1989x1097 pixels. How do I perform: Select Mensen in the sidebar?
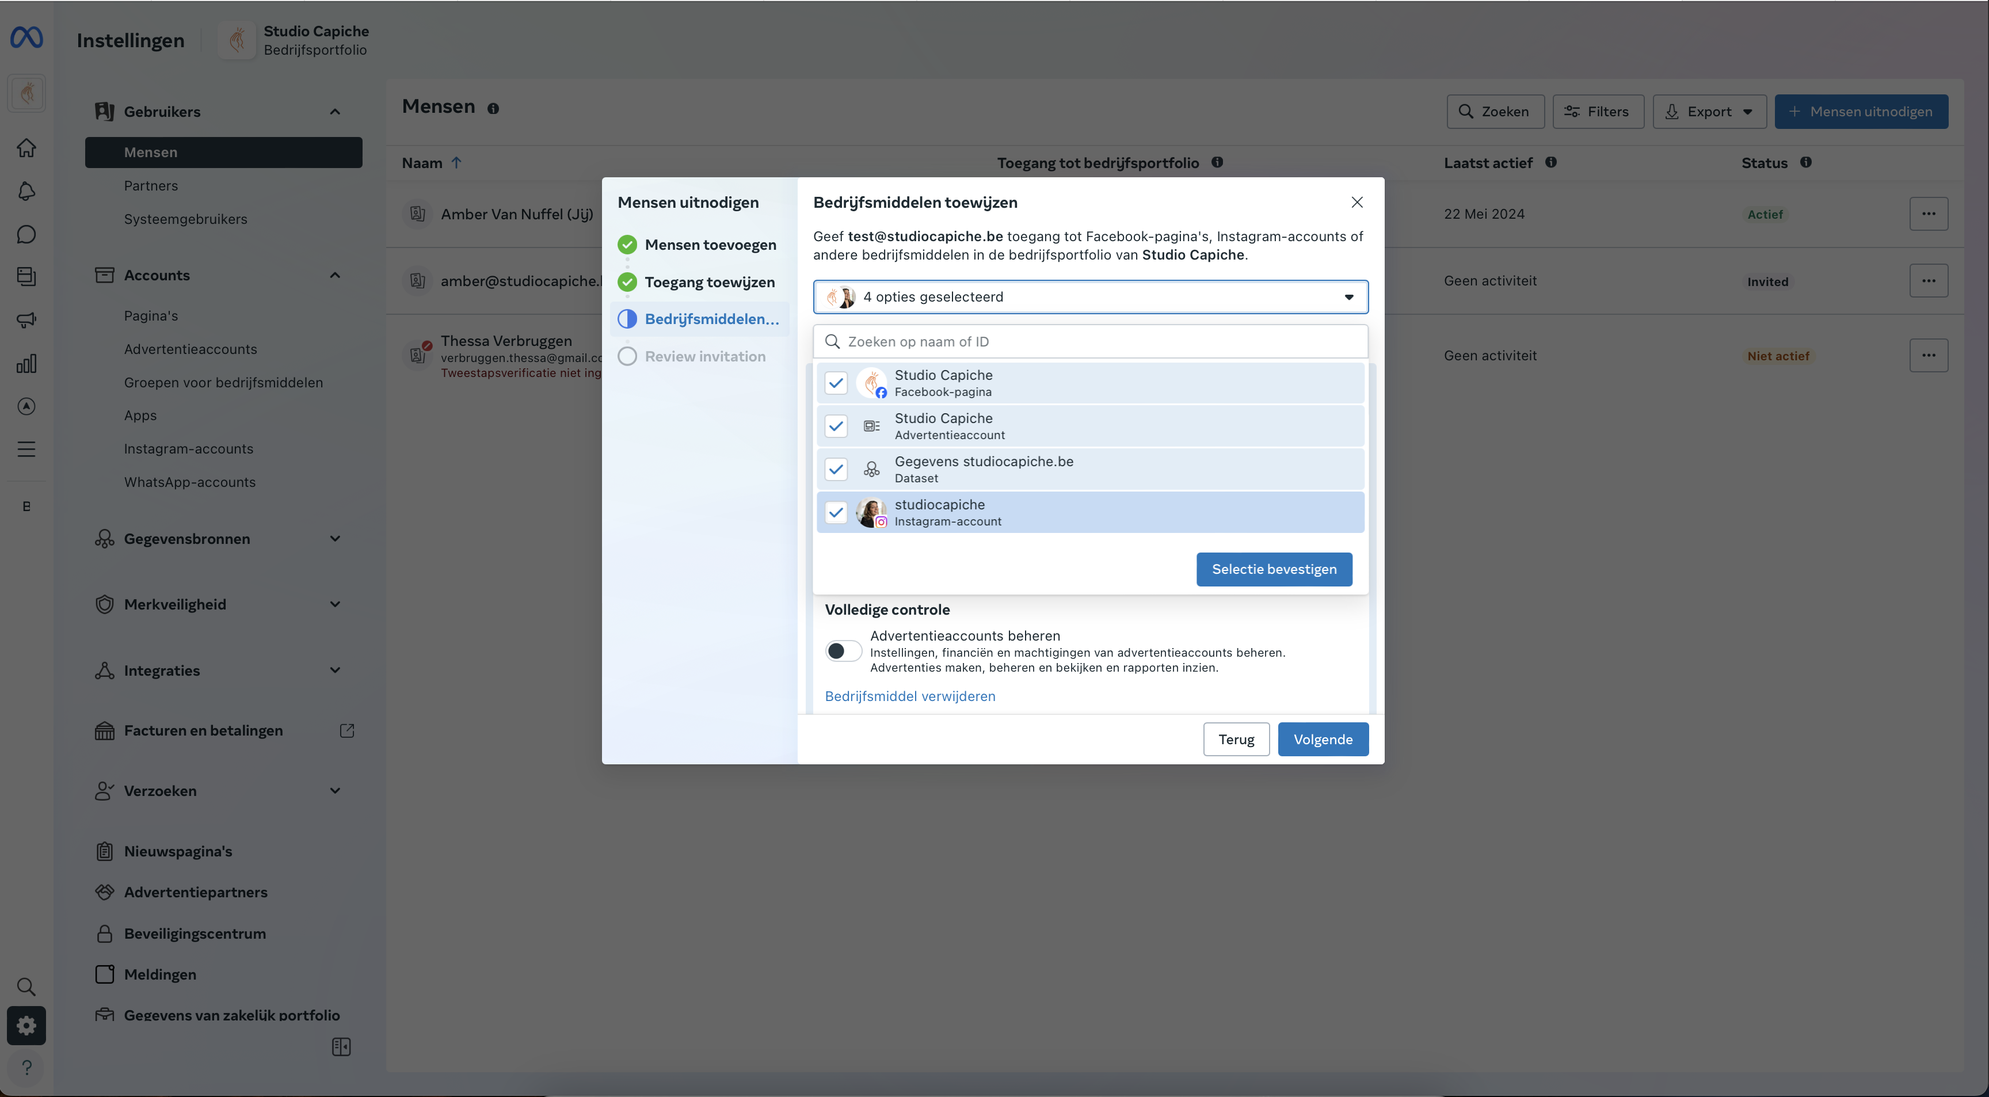223,152
